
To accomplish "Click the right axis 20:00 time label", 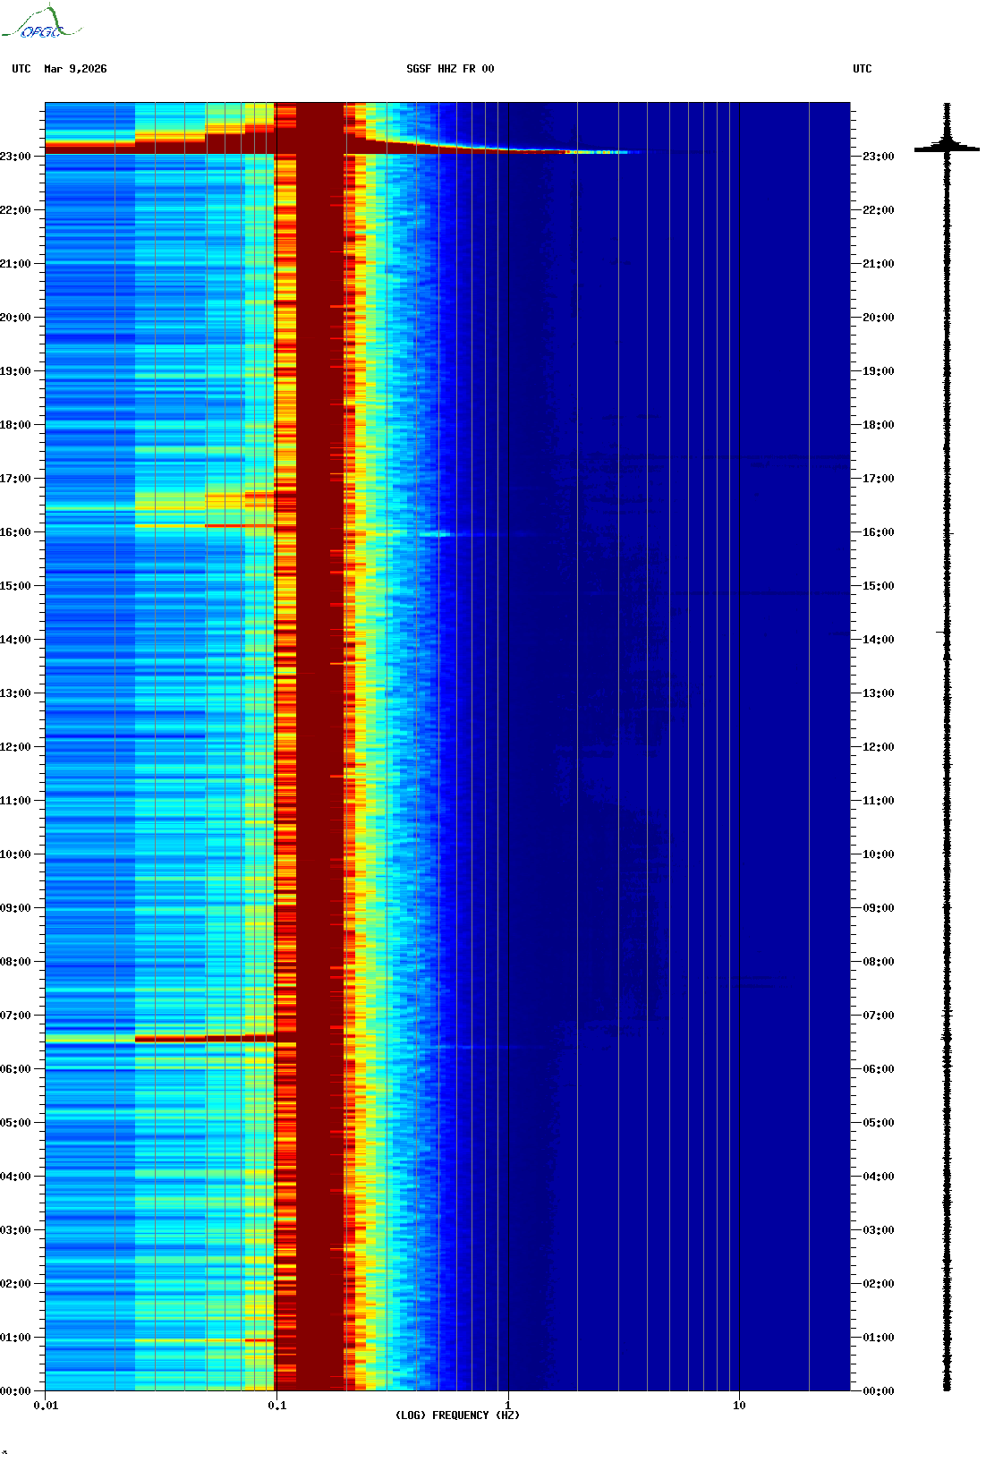I will click(x=879, y=318).
